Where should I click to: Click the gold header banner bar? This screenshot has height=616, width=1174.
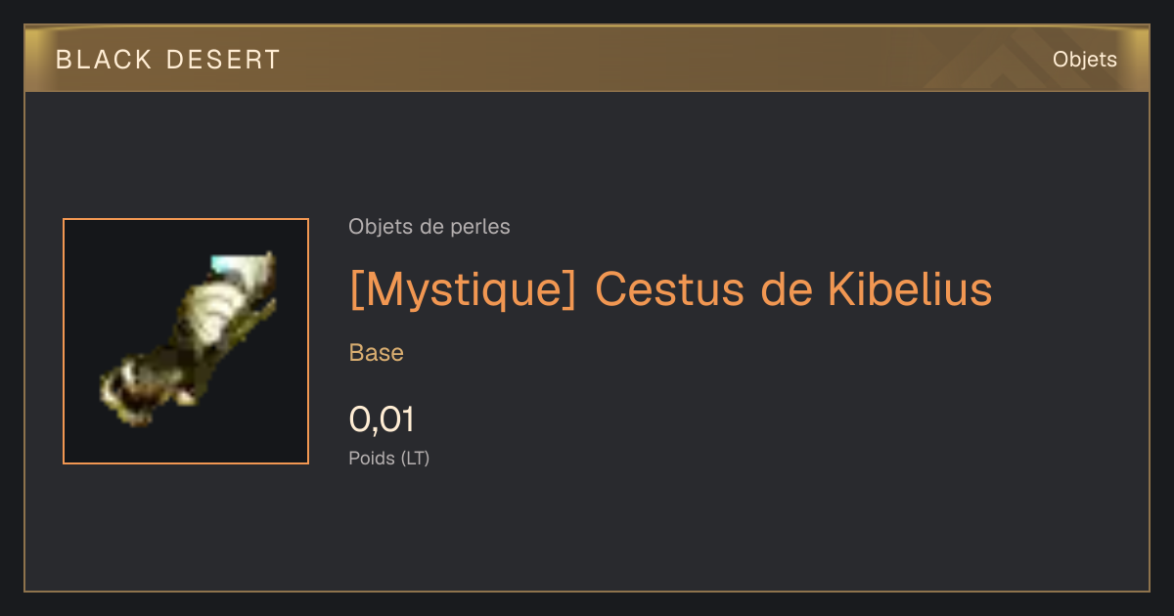pyautogui.click(x=587, y=59)
